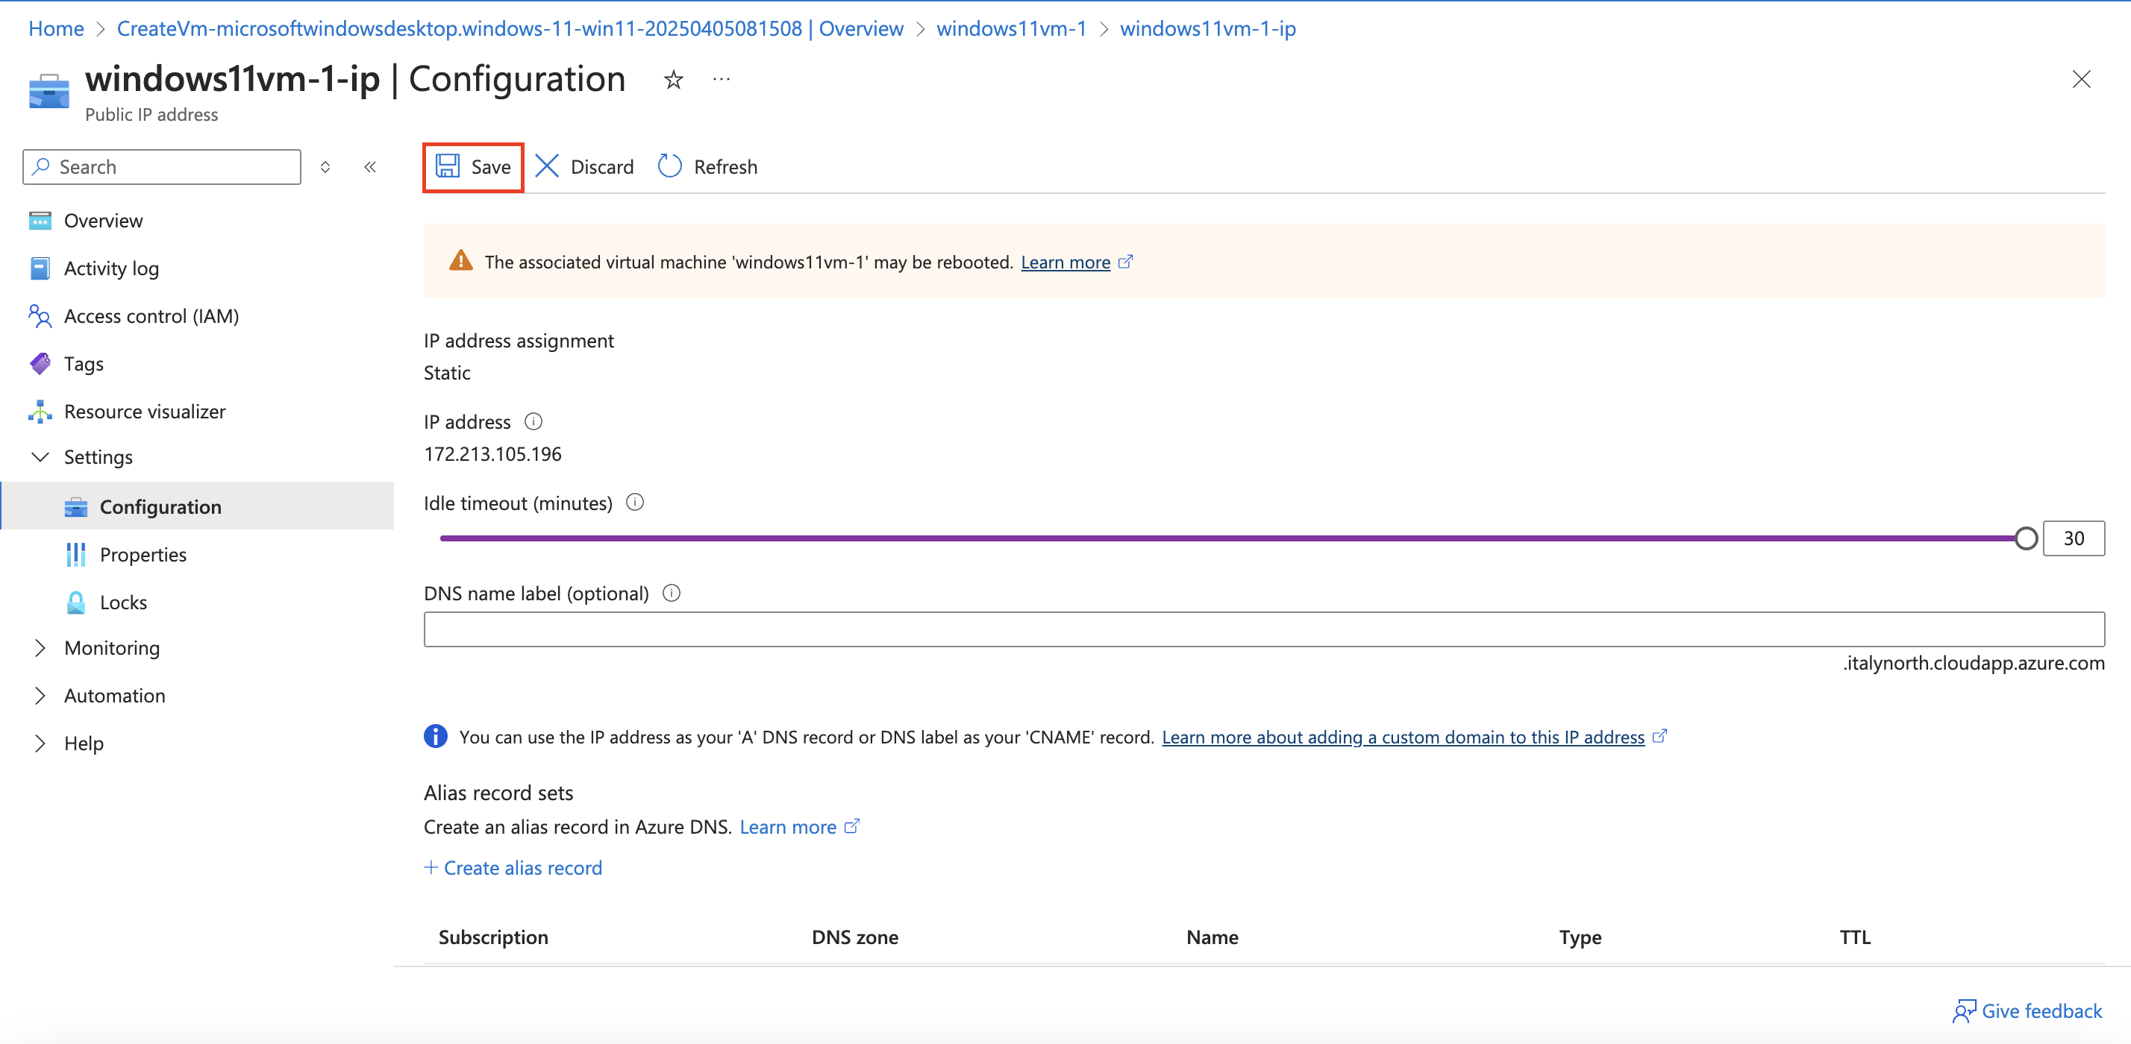Go to Home breadcrumb
This screenshot has height=1044, width=2131.
(55, 28)
